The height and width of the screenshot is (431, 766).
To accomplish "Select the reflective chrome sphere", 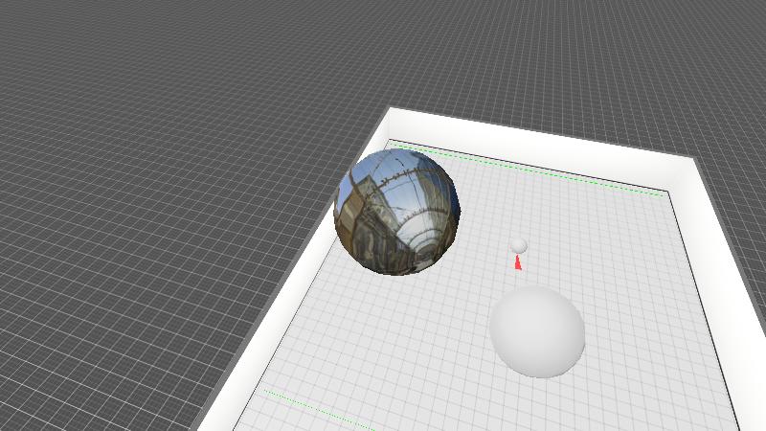I will (396, 212).
